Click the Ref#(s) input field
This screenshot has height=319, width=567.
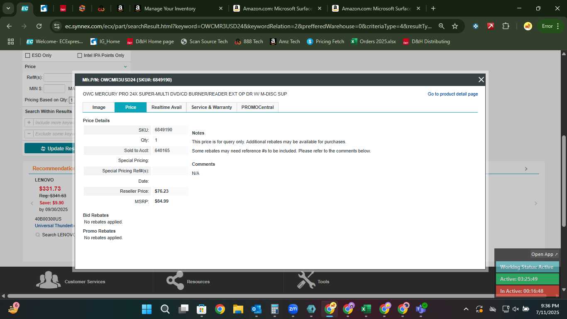point(59,77)
